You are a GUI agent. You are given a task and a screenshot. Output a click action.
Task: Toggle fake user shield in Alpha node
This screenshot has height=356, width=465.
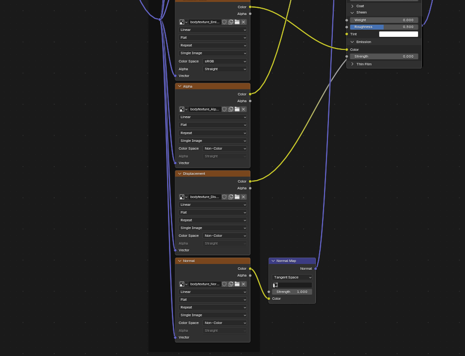[224, 109]
